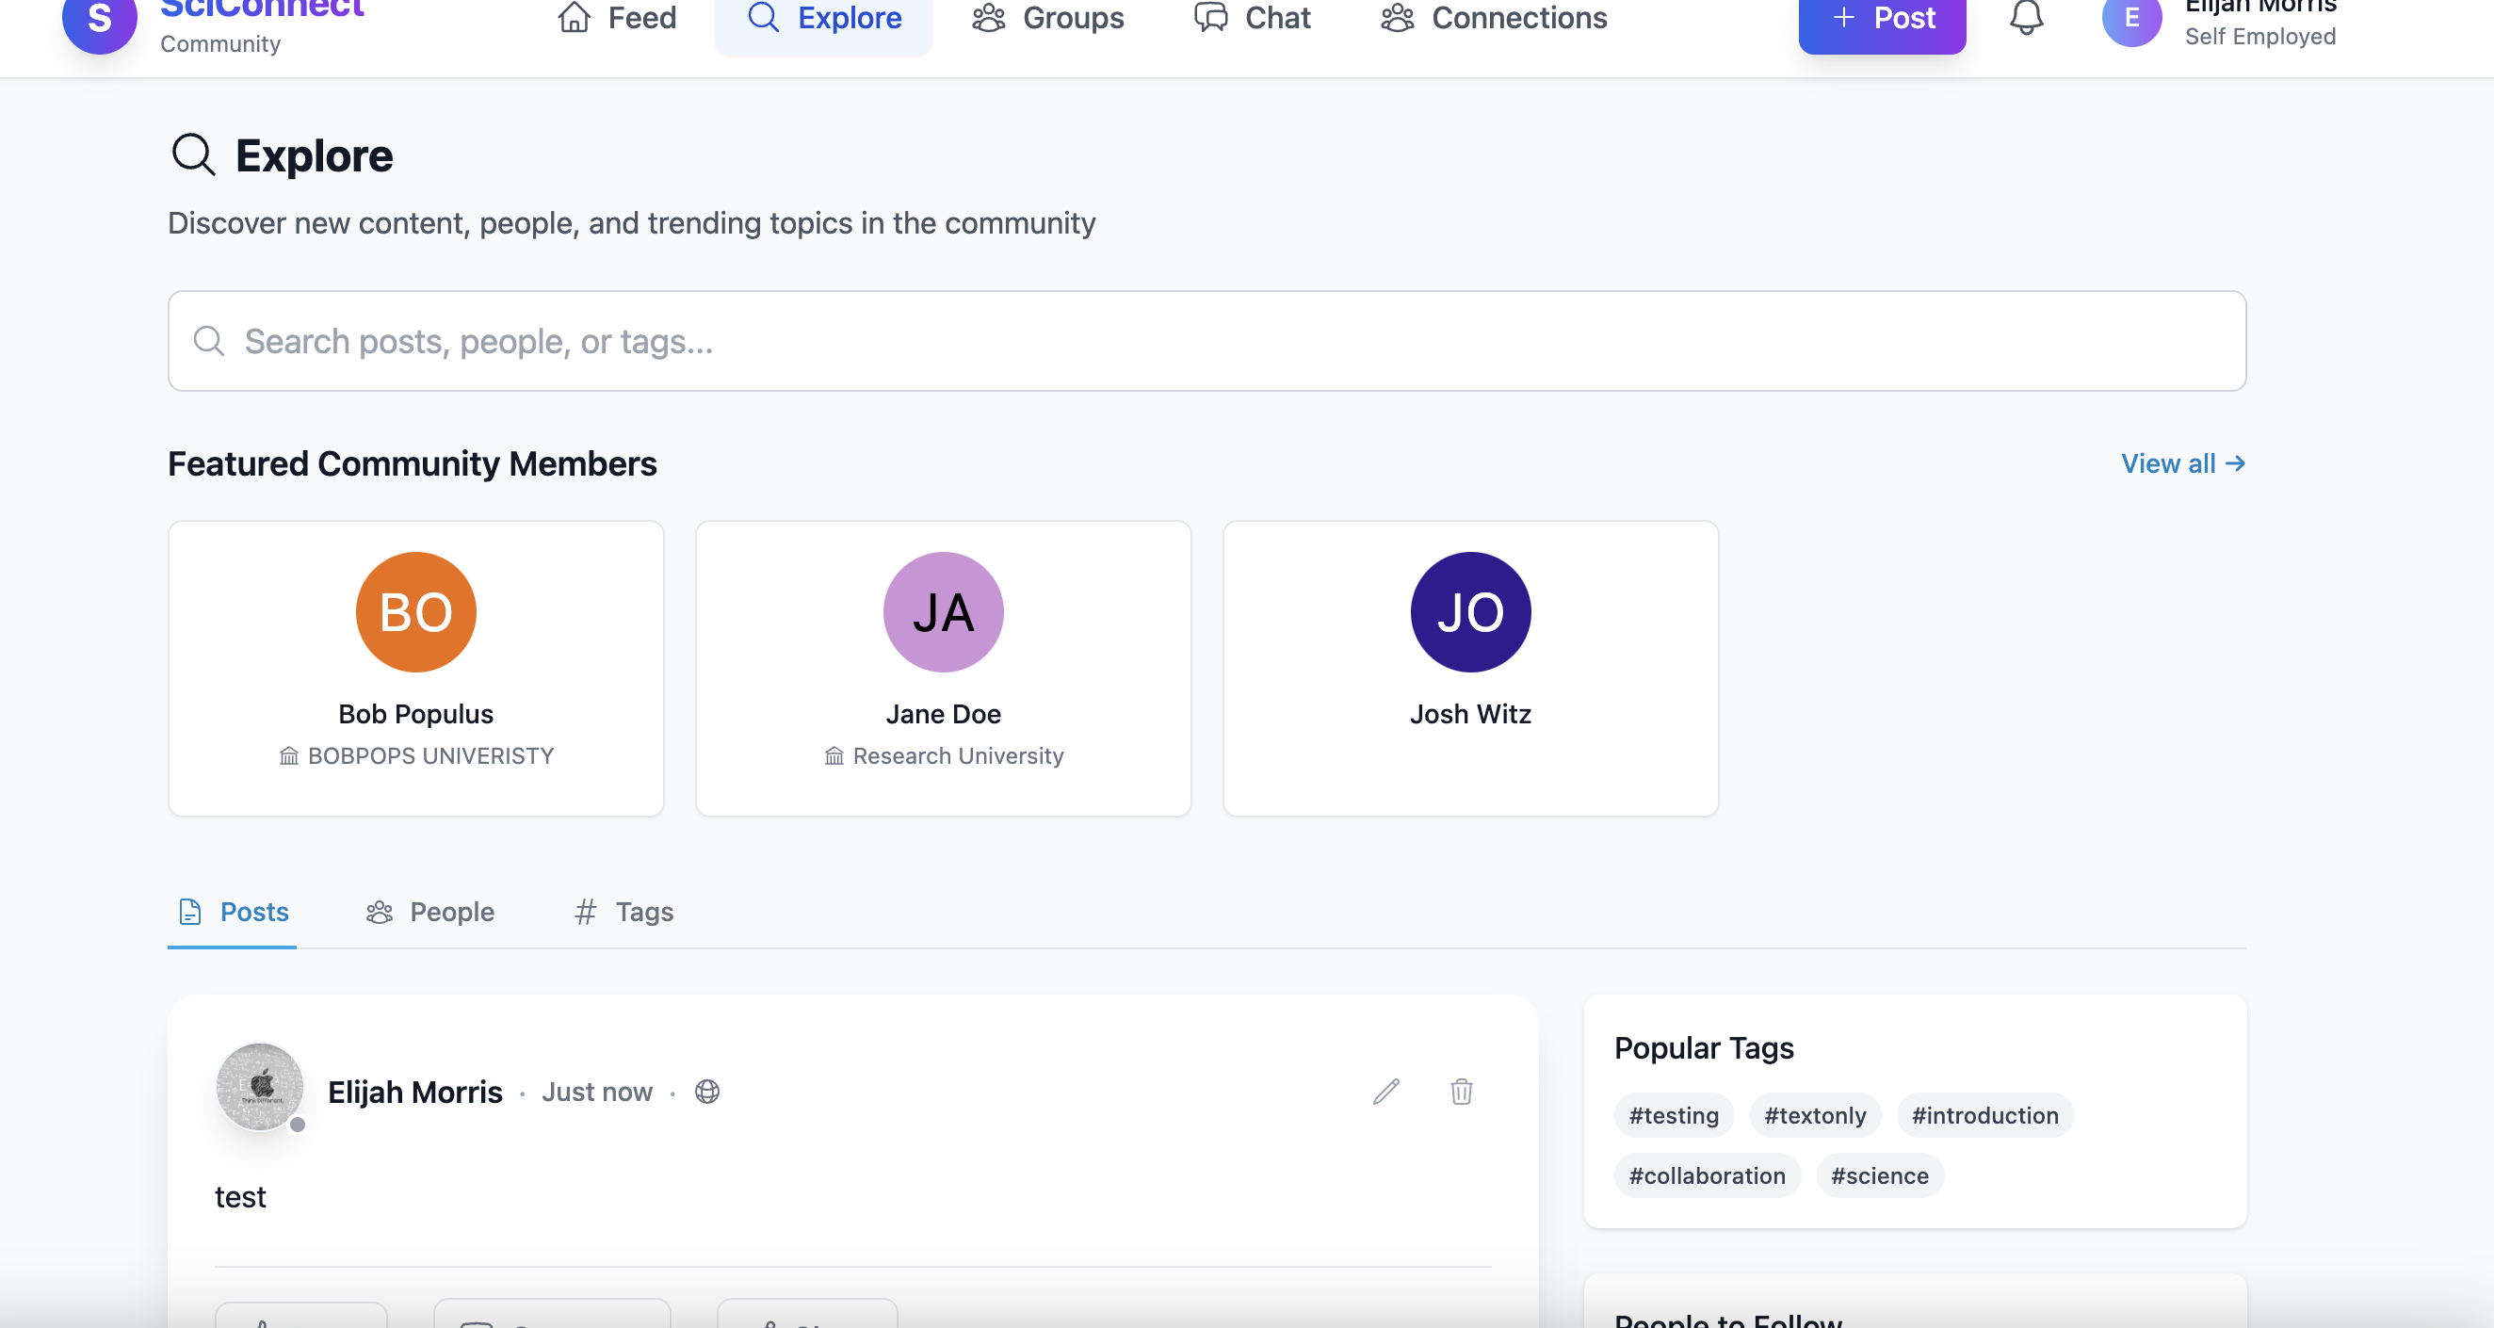The image size is (2494, 1328).
Task: Click the search magnifier icon in the field
Action: 208,341
